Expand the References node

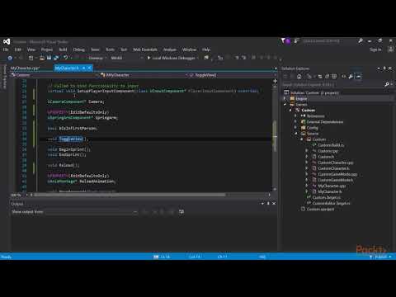pyautogui.click(x=296, y=116)
